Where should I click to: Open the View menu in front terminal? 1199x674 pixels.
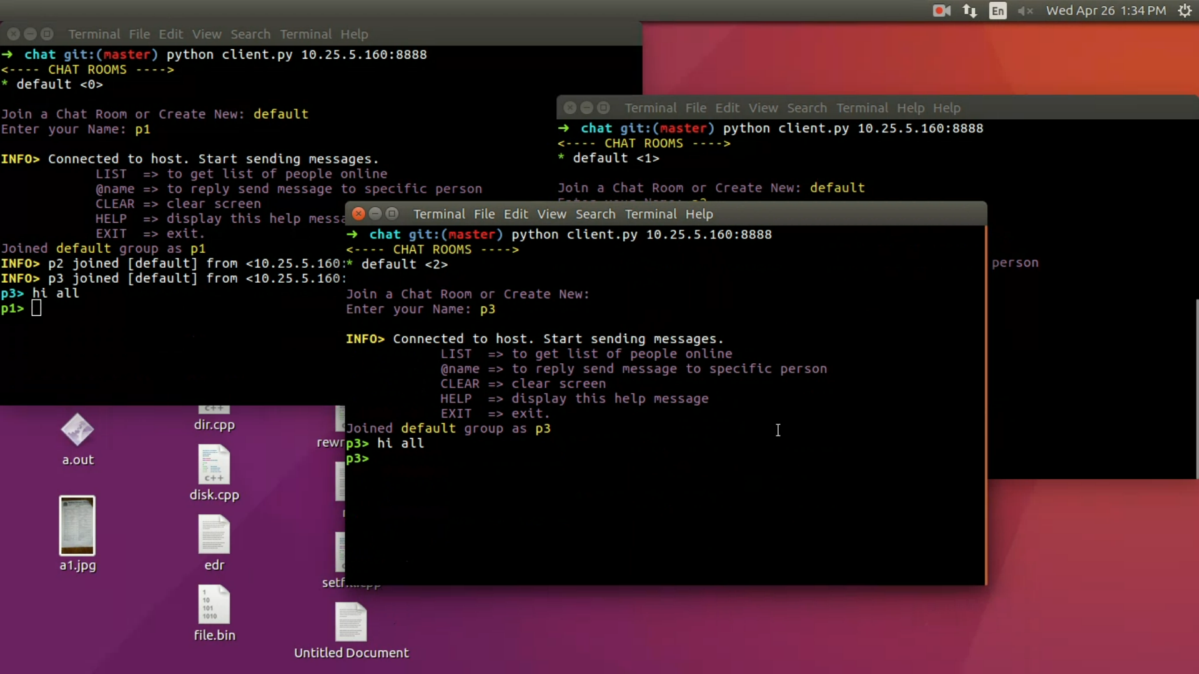click(x=551, y=214)
